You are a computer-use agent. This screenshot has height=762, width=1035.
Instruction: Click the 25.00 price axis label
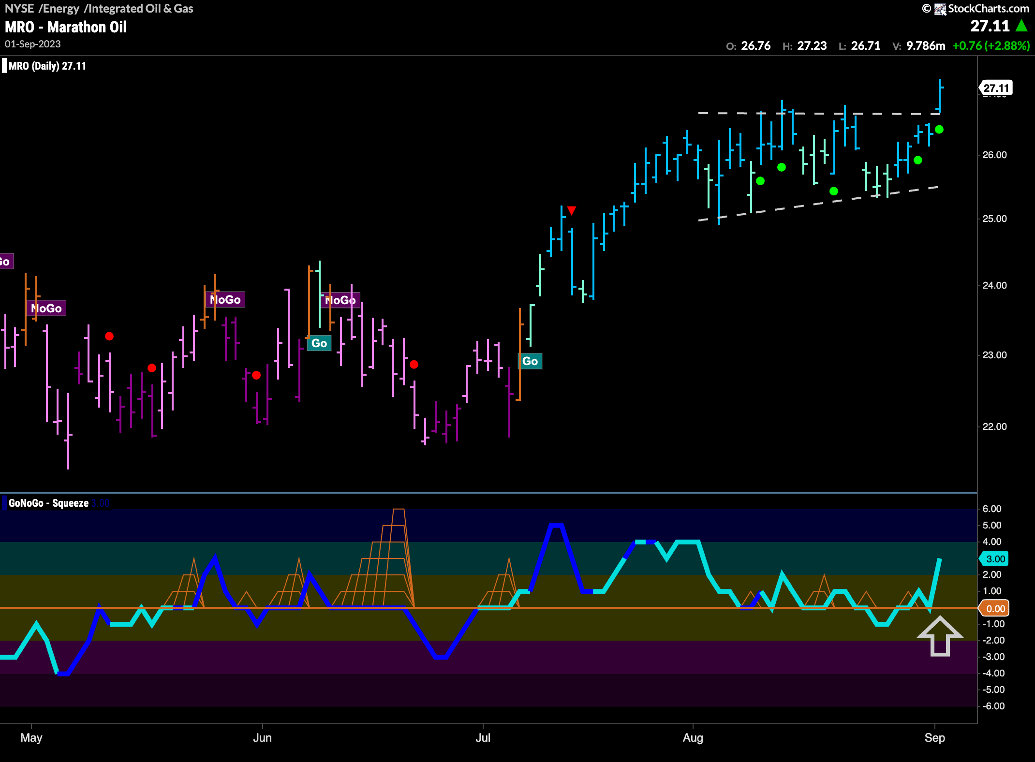(x=995, y=219)
